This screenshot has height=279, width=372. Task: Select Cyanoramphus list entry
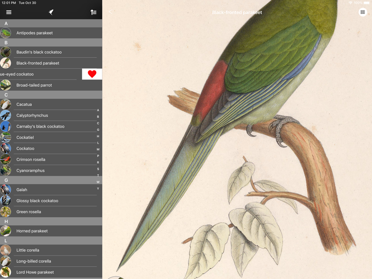(x=51, y=171)
